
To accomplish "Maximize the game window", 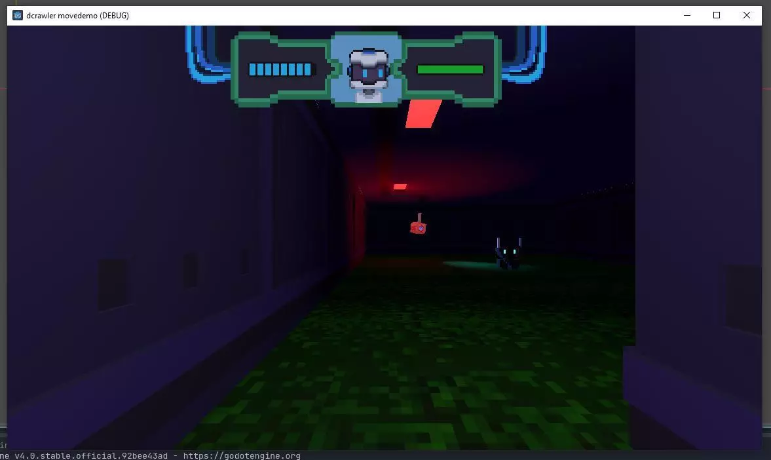I will click(x=717, y=15).
